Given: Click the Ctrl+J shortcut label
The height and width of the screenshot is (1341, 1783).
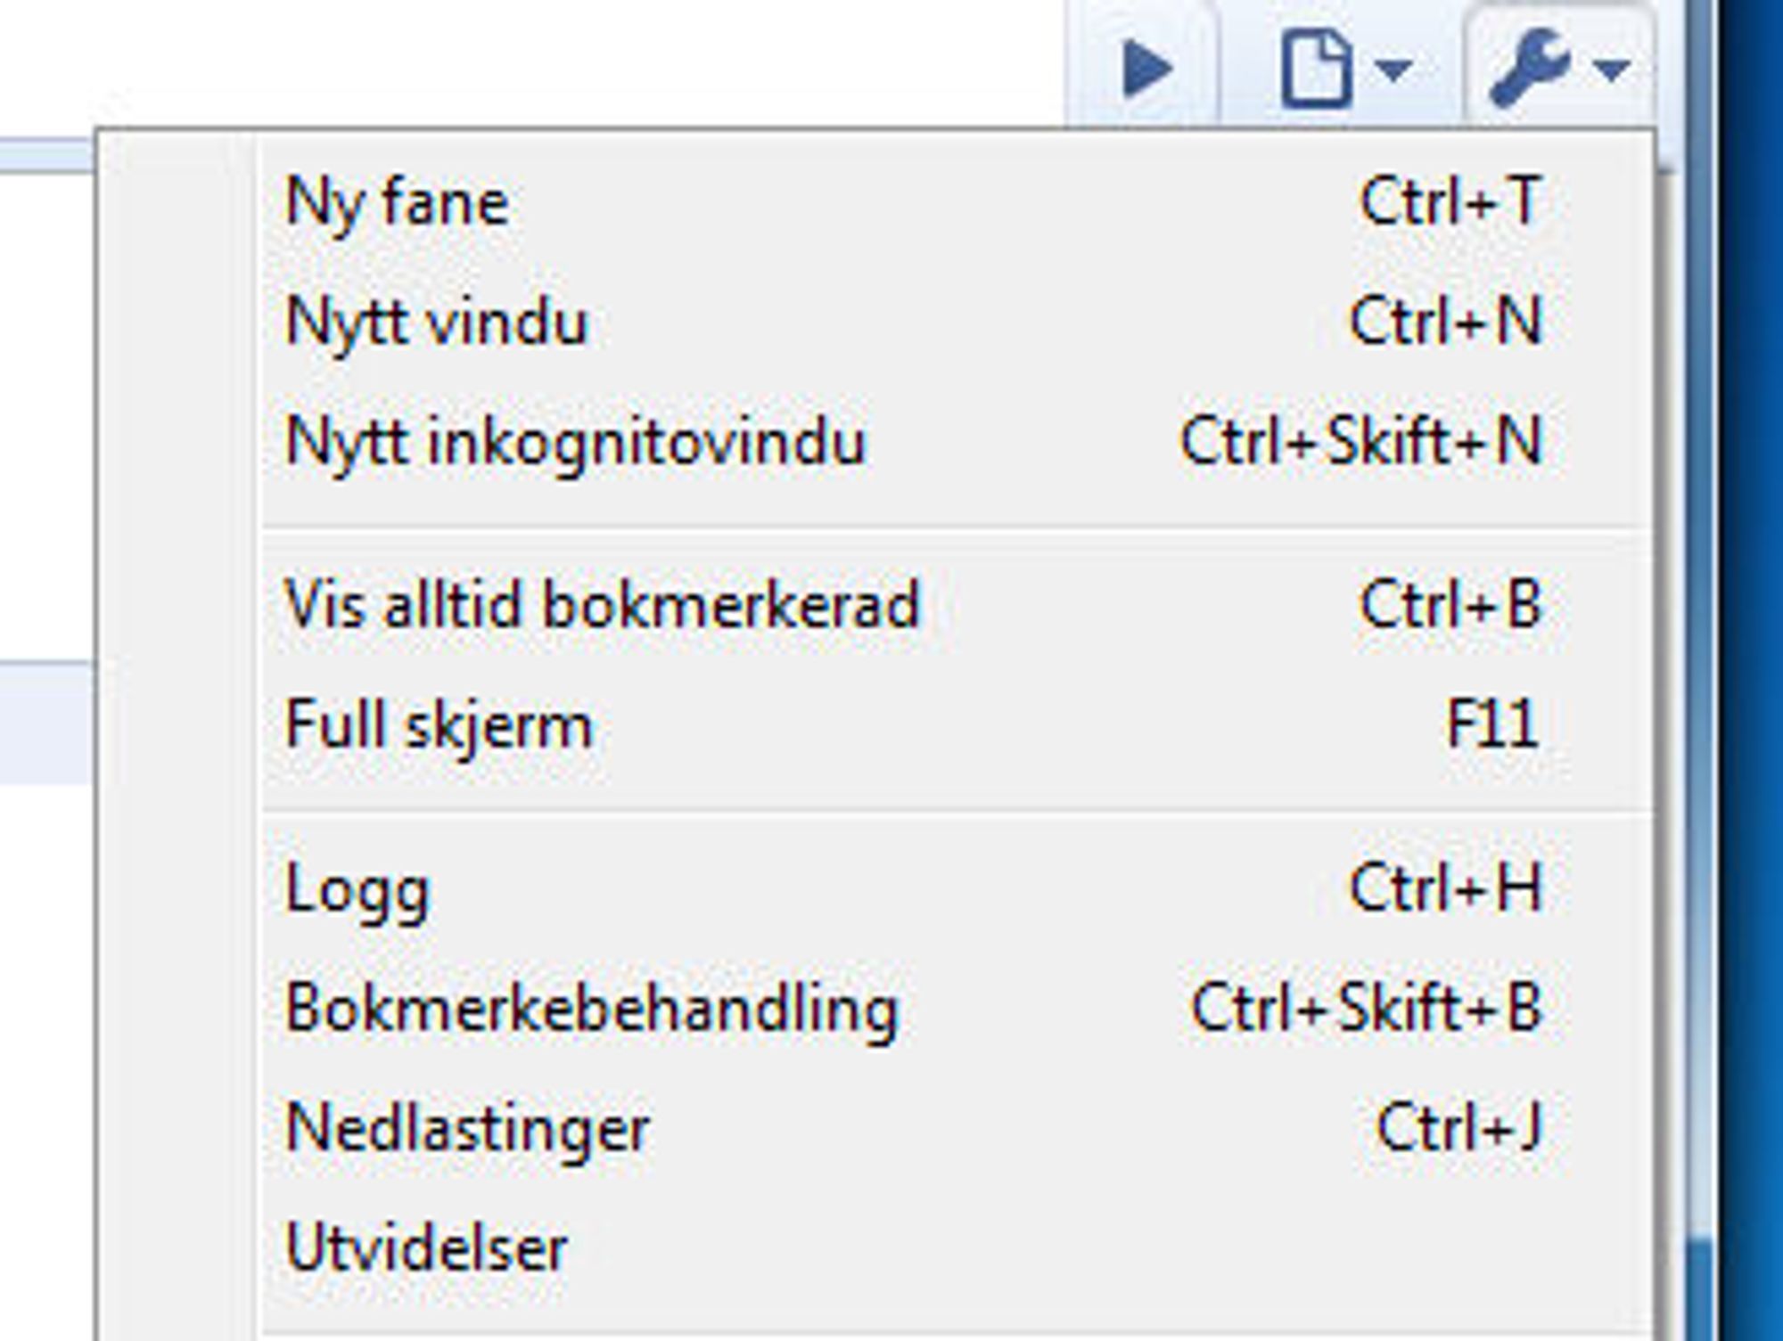Looking at the screenshot, I should [1459, 1128].
